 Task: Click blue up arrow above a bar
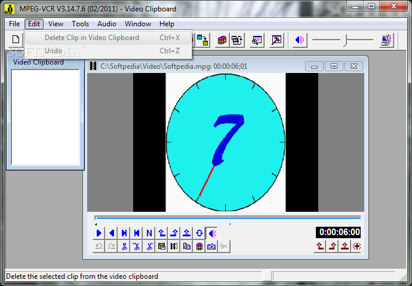click(187, 233)
